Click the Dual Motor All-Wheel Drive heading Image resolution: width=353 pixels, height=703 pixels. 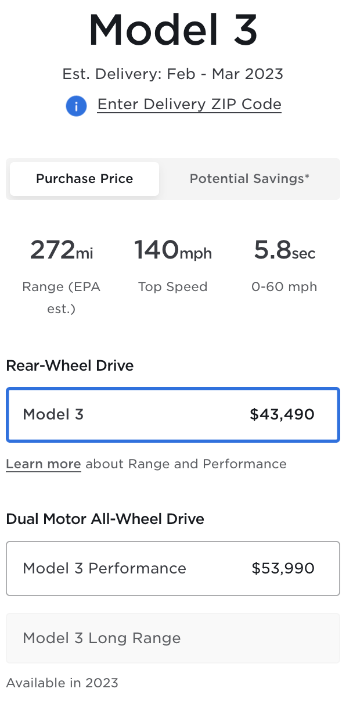105,519
